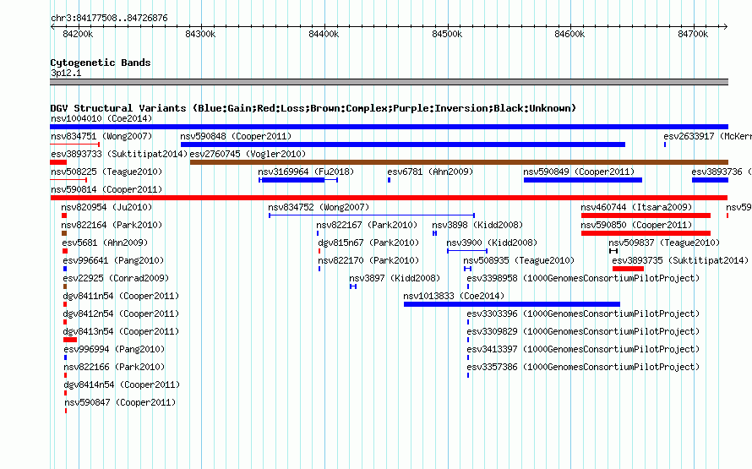Click the esv5681 (Ahn2009) label
752x469 pixels.
coord(105,243)
